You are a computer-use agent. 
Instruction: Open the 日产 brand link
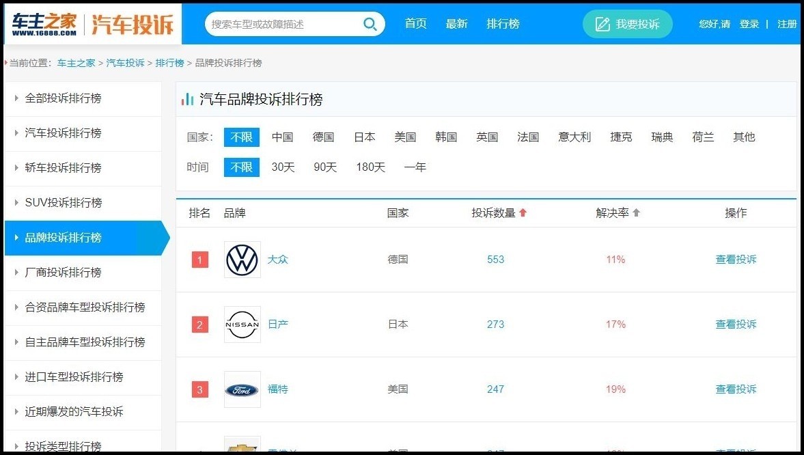(x=278, y=325)
